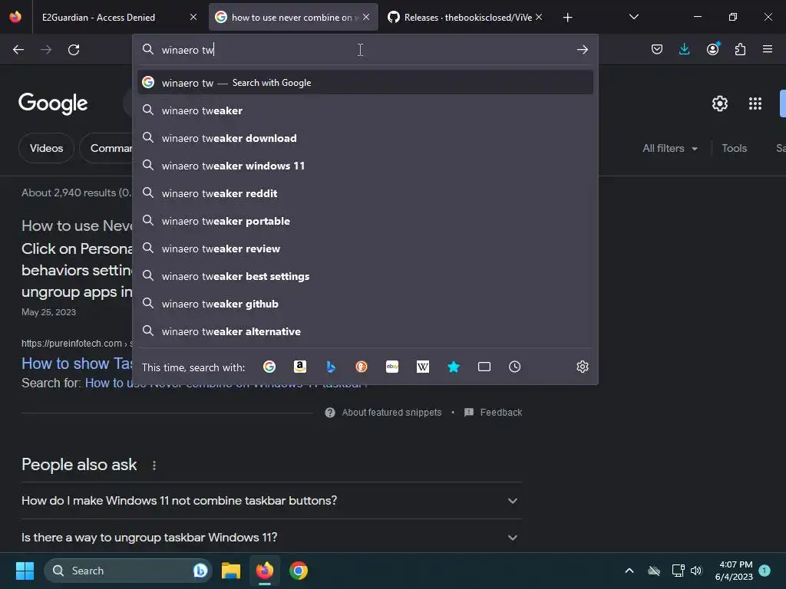Show hidden system tray icons
Viewport: 786px width, 589px height.
[629, 571]
